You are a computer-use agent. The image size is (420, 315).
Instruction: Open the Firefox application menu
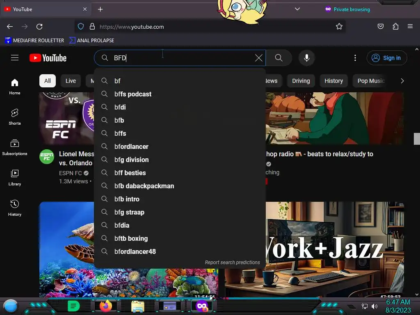(x=410, y=27)
